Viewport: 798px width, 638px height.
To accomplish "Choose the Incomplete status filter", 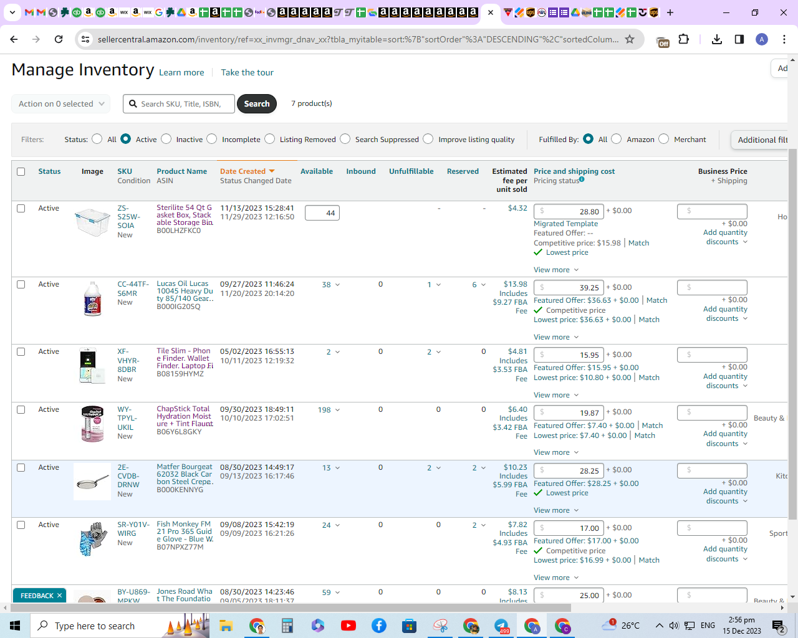I will pos(212,139).
